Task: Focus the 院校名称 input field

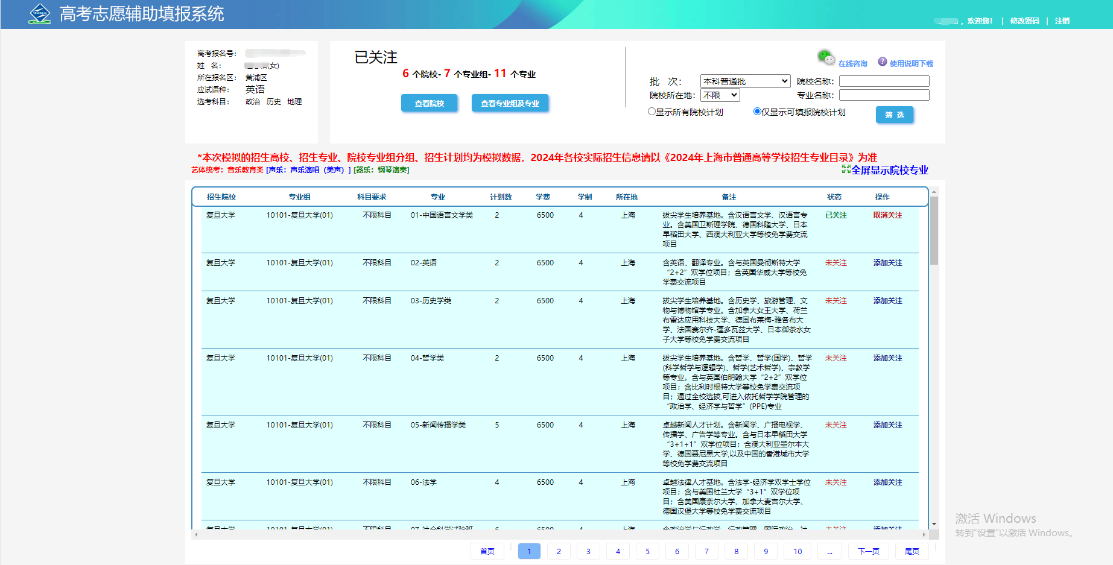Action: (884, 81)
